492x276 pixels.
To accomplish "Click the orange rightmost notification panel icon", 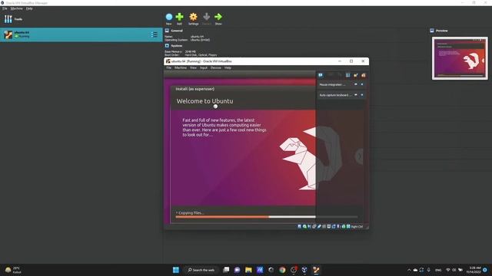I will pos(364,75).
